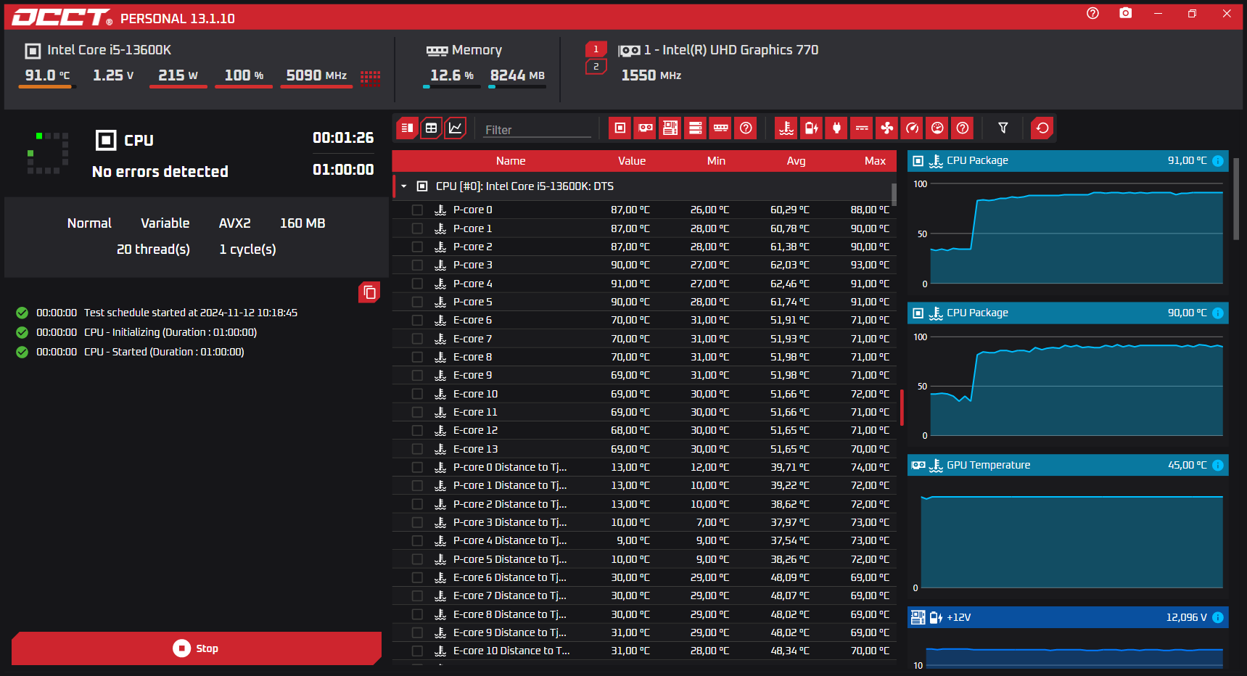
Task: Click the Memory header label
Action: pyautogui.click(x=477, y=50)
